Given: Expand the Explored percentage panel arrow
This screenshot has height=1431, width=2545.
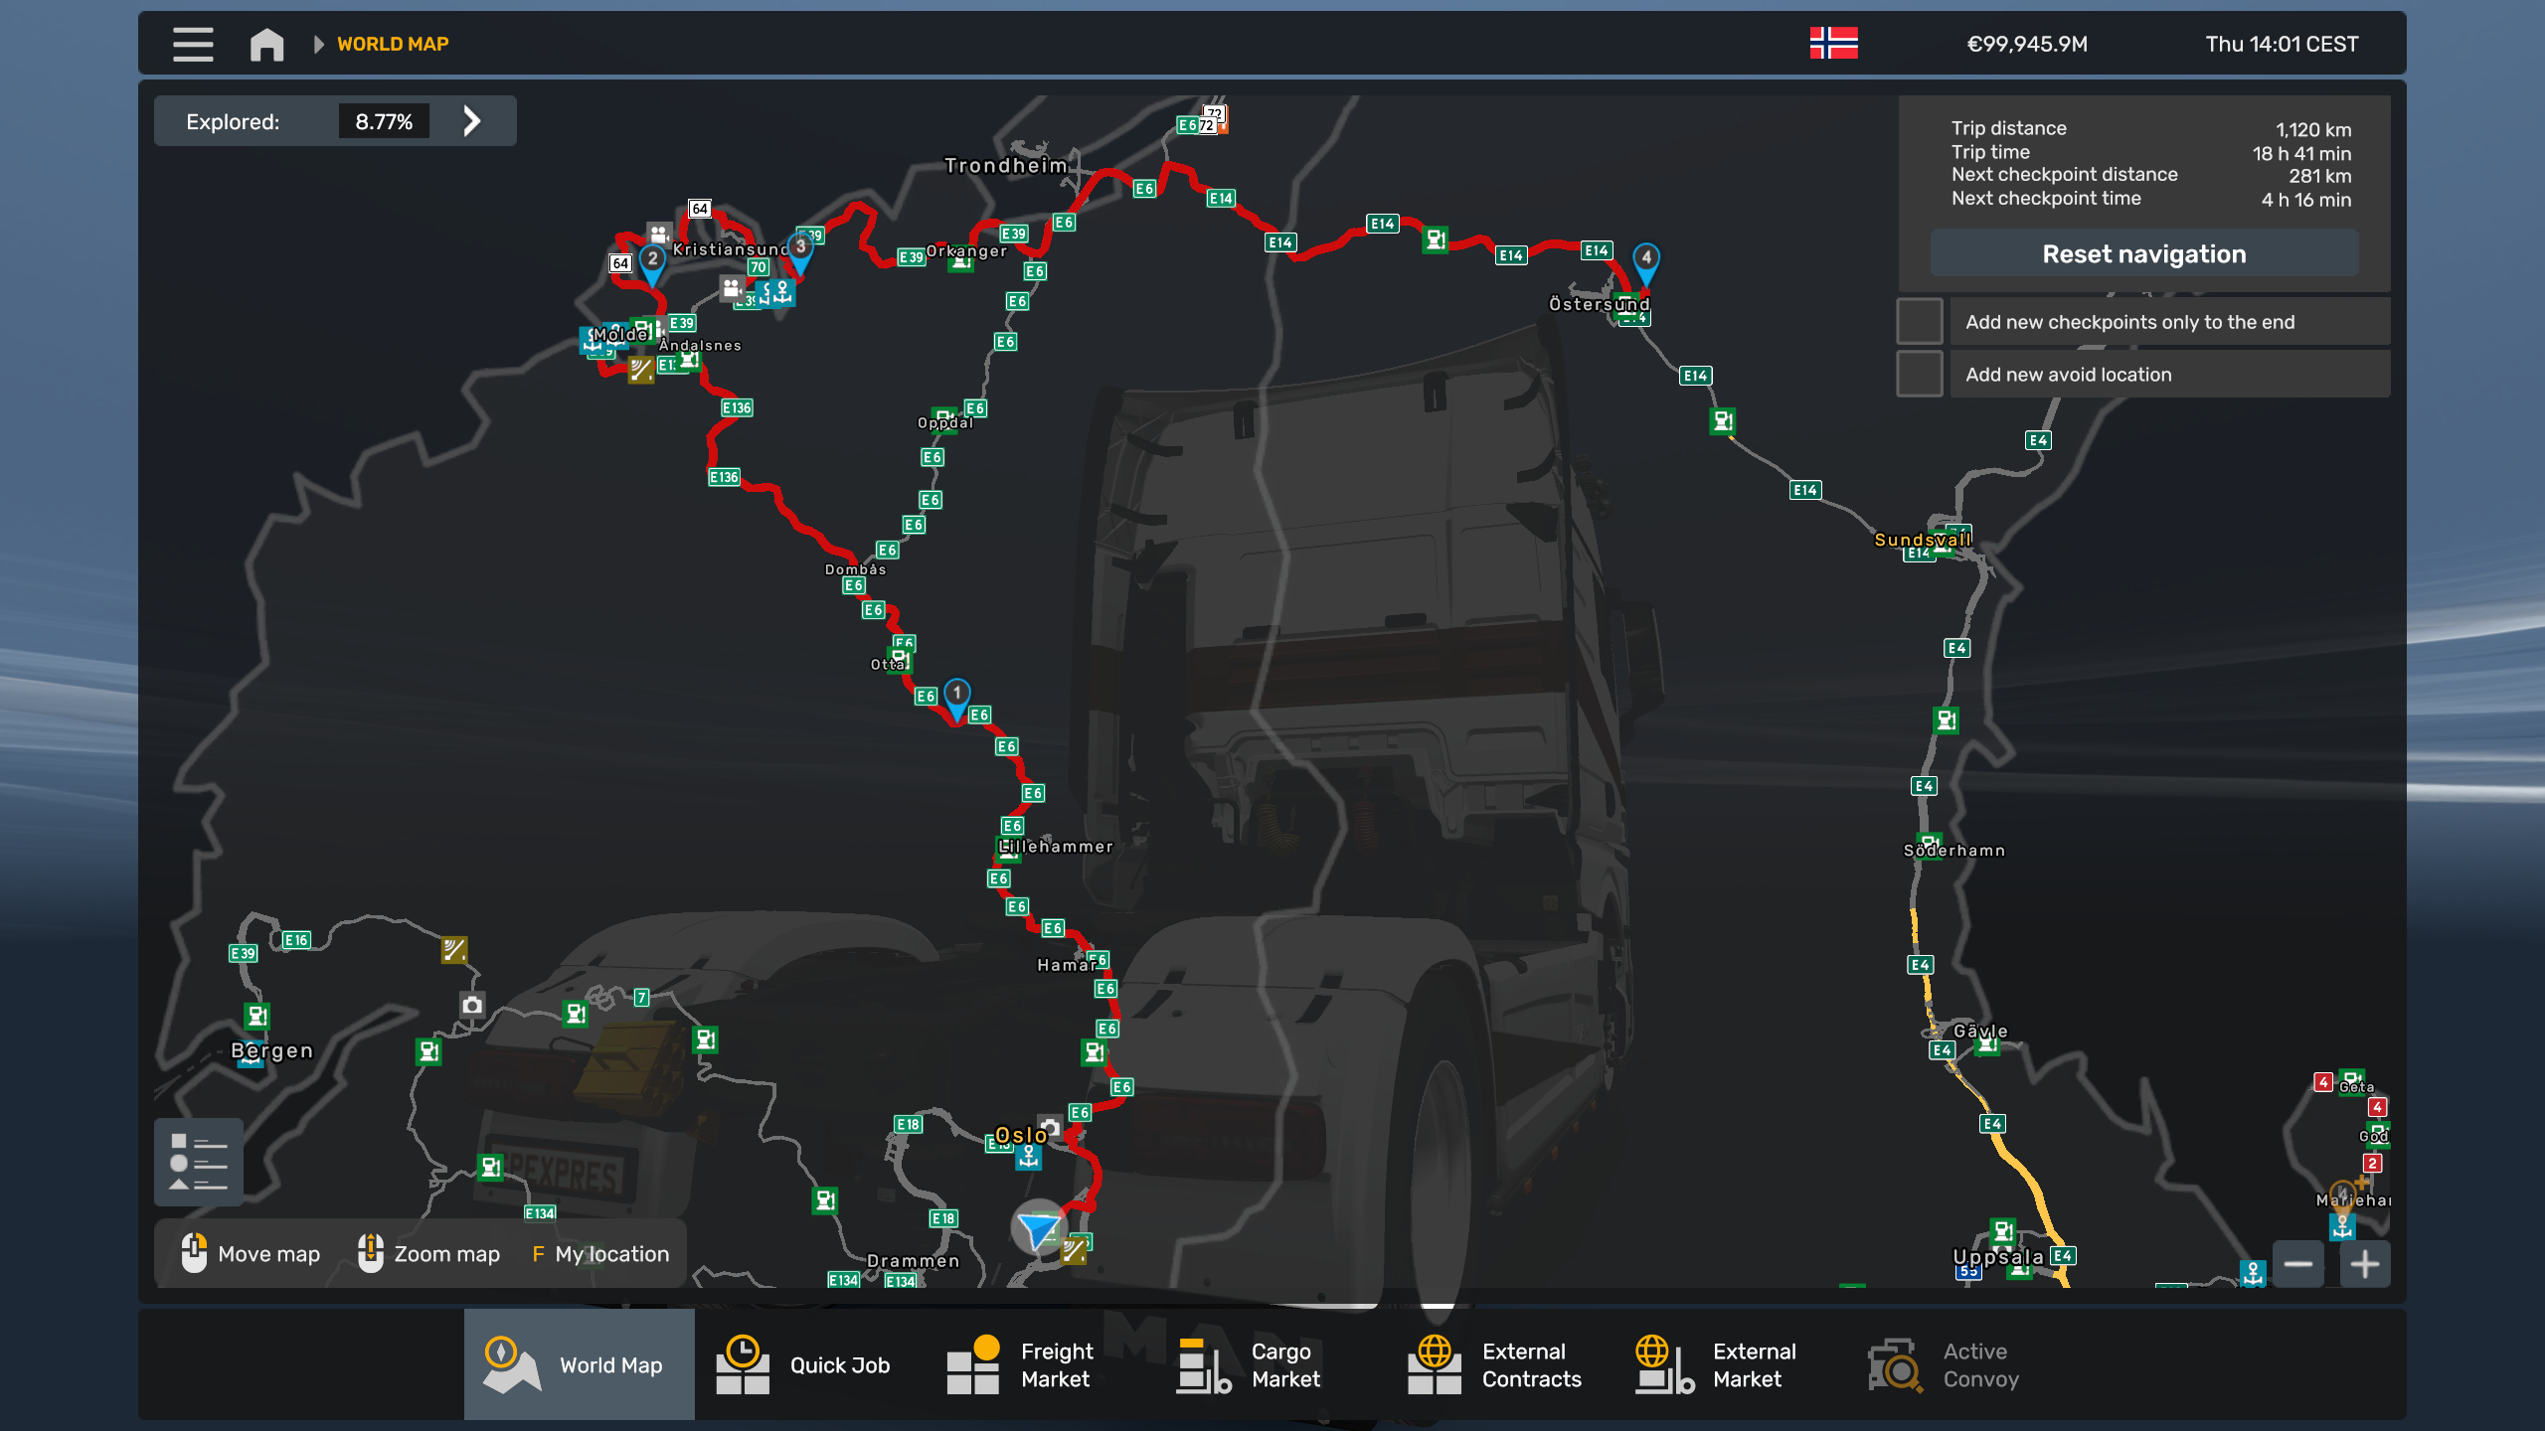Looking at the screenshot, I should [472, 121].
